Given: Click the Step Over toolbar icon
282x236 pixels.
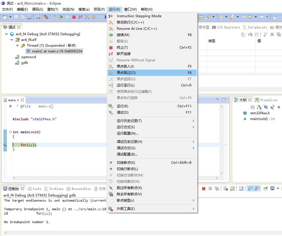Looking at the screenshot, I should (x=94, y=17).
